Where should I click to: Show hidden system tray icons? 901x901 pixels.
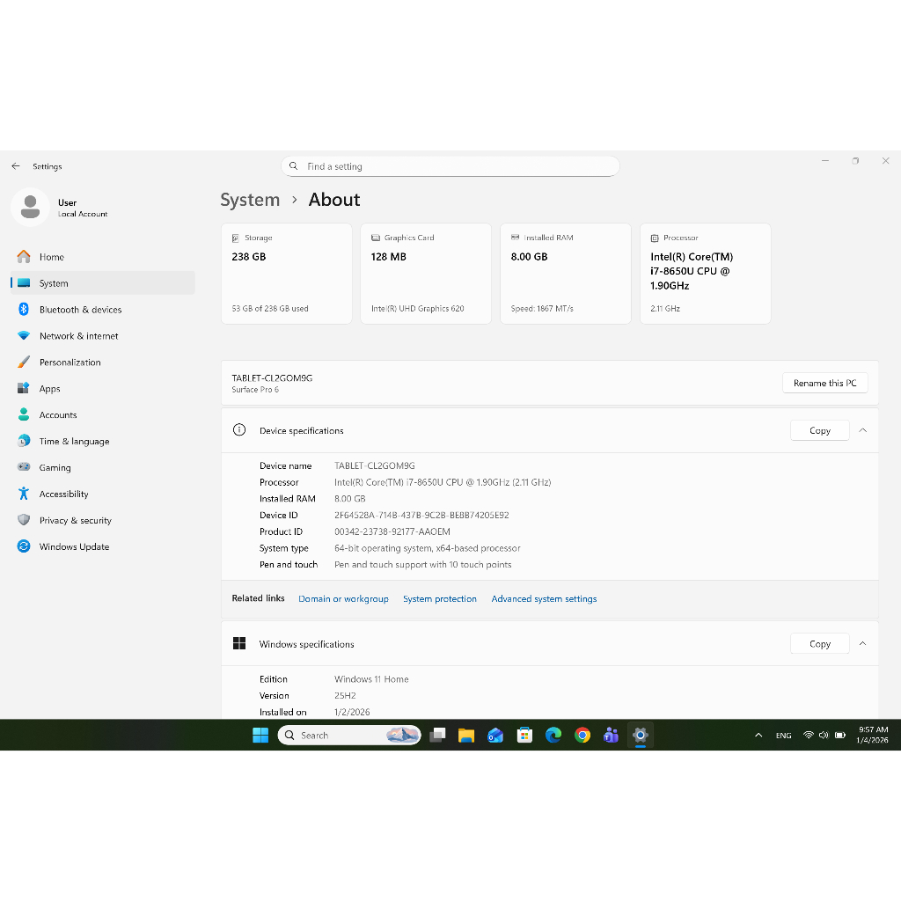(x=758, y=736)
